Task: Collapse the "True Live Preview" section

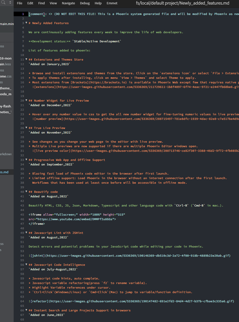Action: pyautogui.click(x=26, y=127)
